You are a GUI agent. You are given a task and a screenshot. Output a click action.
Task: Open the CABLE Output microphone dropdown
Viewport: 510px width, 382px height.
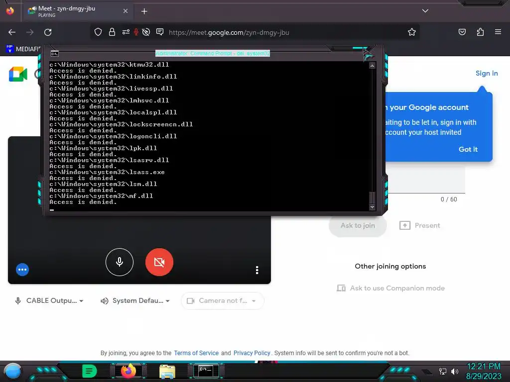coord(49,301)
